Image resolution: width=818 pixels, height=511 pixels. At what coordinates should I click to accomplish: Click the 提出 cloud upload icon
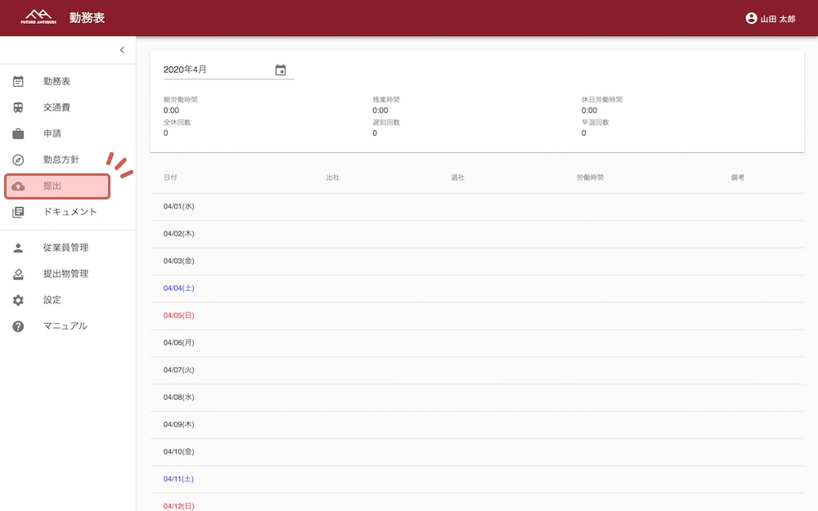[18, 186]
